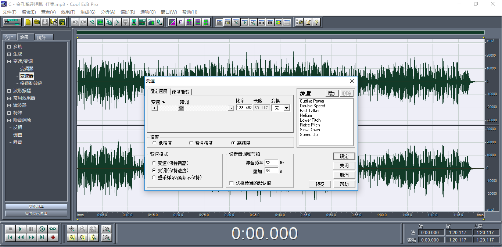Click the Copy toolbar icon
502x247 pixels.
pyautogui.click(x=109, y=22)
